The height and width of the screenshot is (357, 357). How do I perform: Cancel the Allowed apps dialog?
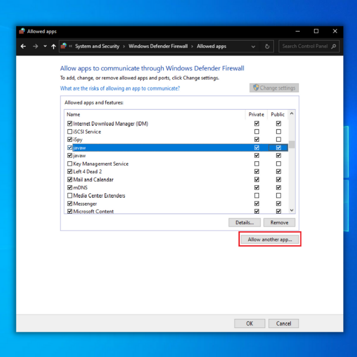tap(284, 323)
